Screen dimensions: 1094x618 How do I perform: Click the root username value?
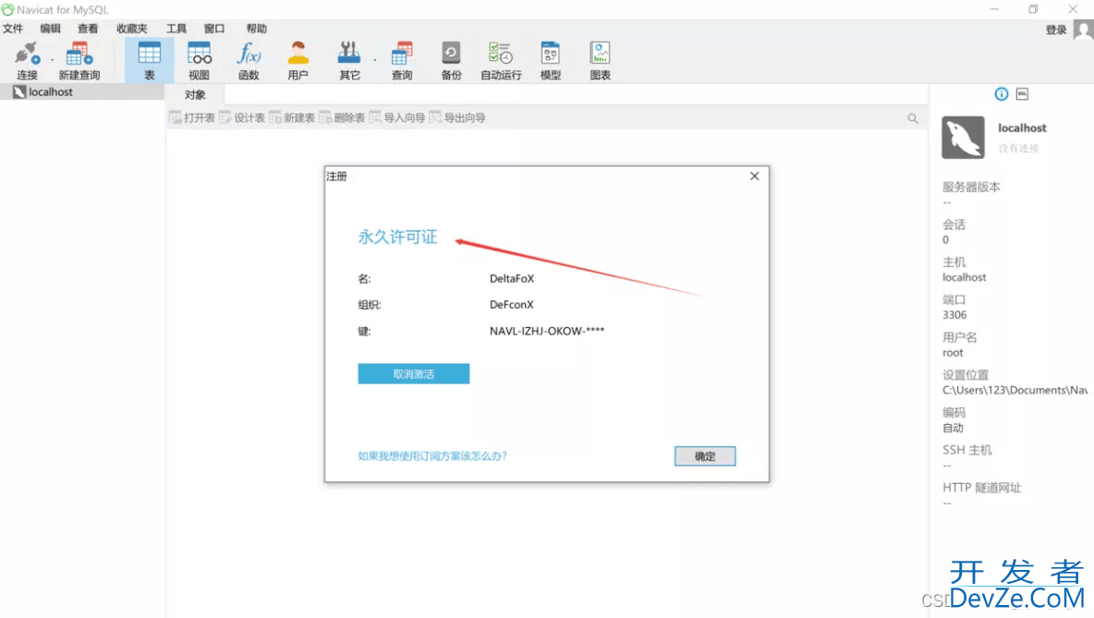click(953, 353)
